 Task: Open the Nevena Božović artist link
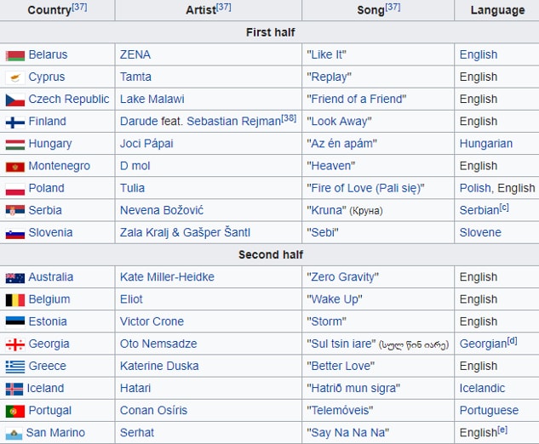(x=162, y=210)
